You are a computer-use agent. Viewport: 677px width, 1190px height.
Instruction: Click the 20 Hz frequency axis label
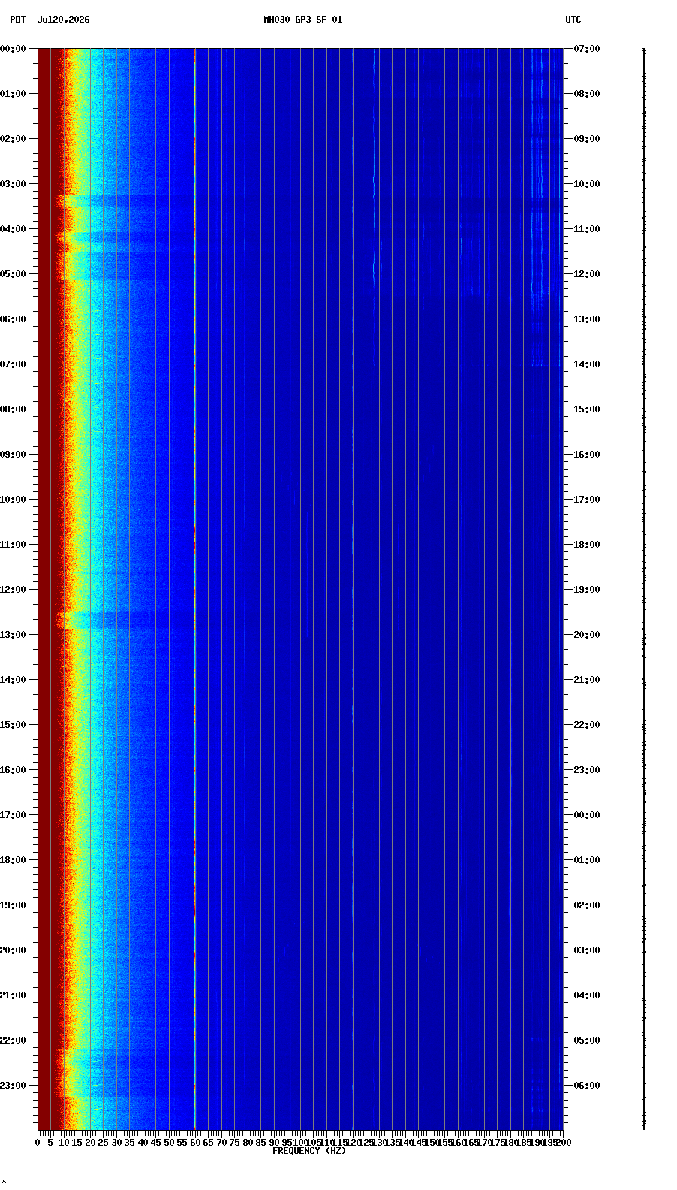pyautogui.click(x=90, y=1143)
